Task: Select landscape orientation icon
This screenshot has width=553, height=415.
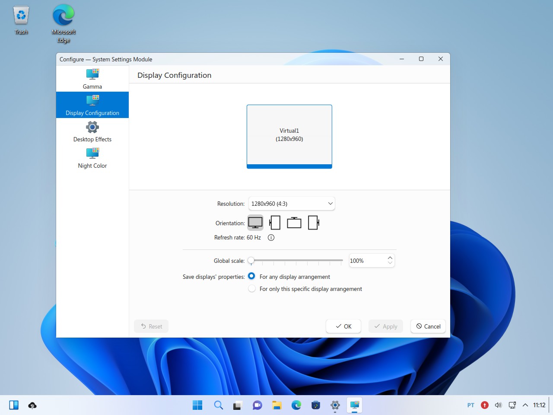Action: click(255, 223)
